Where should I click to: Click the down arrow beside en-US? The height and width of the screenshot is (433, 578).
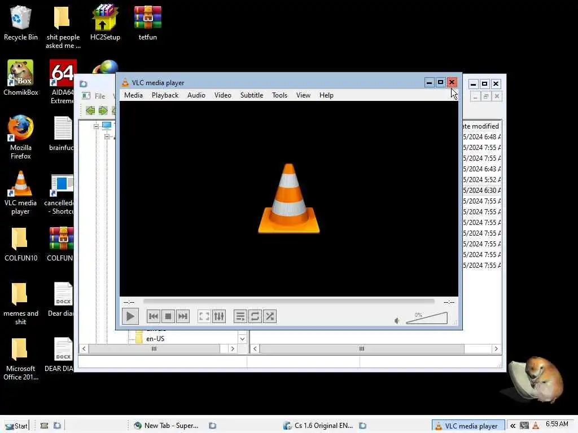coord(242,339)
